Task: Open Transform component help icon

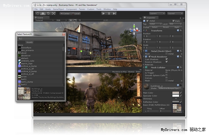Action: pyautogui.click(x=178, y=30)
